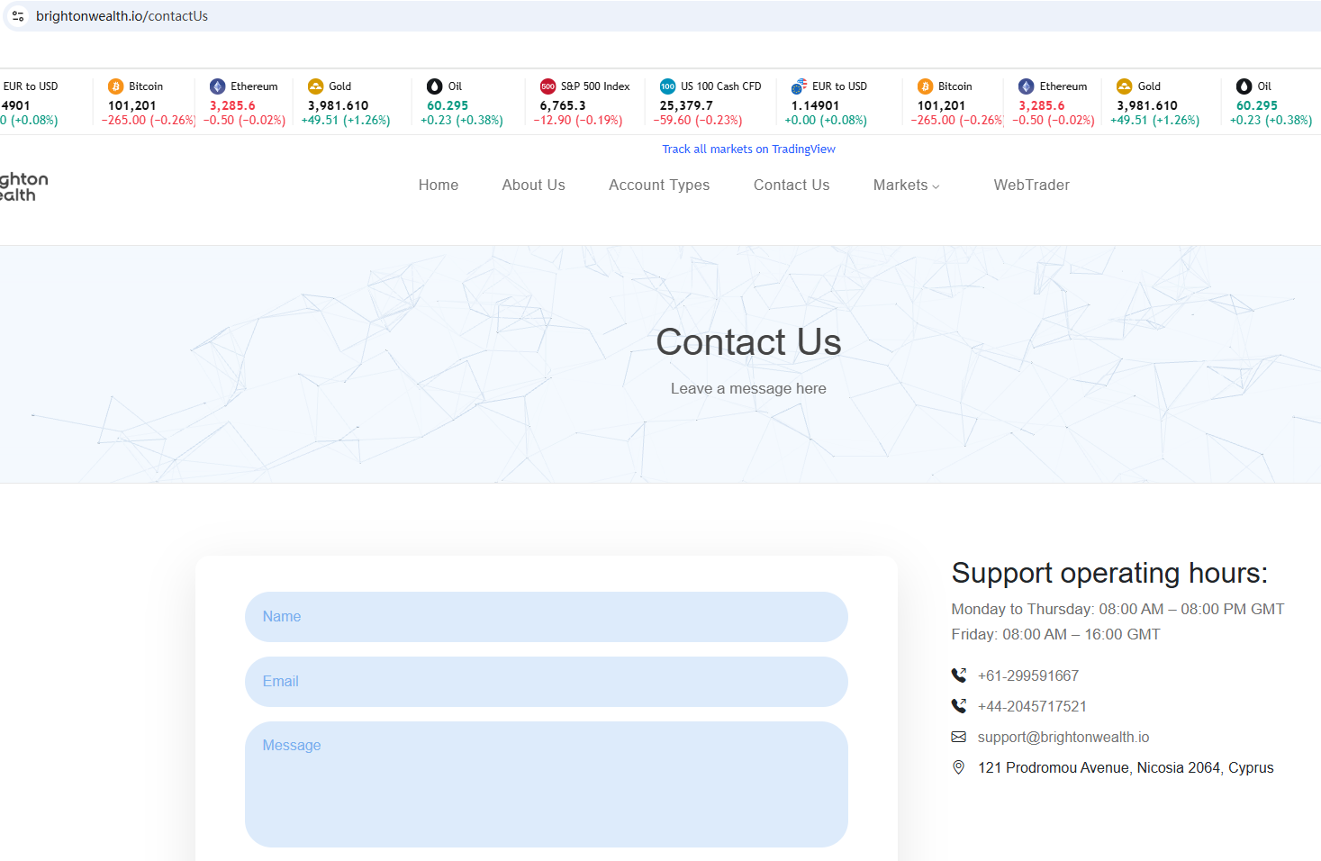Open the WebTrader link

click(x=1031, y=185)
